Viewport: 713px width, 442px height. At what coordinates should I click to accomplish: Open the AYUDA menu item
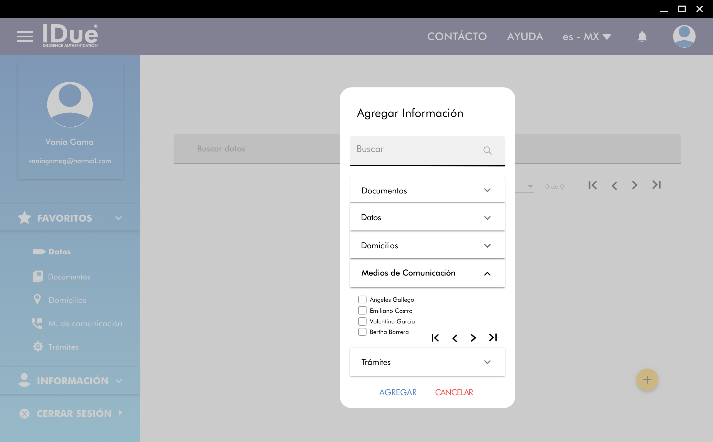coord(525,37)
